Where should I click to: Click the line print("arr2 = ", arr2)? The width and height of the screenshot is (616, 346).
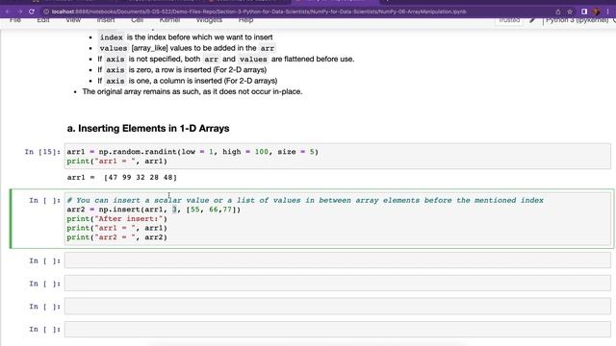pyautogui.click(x=116, y=237)
